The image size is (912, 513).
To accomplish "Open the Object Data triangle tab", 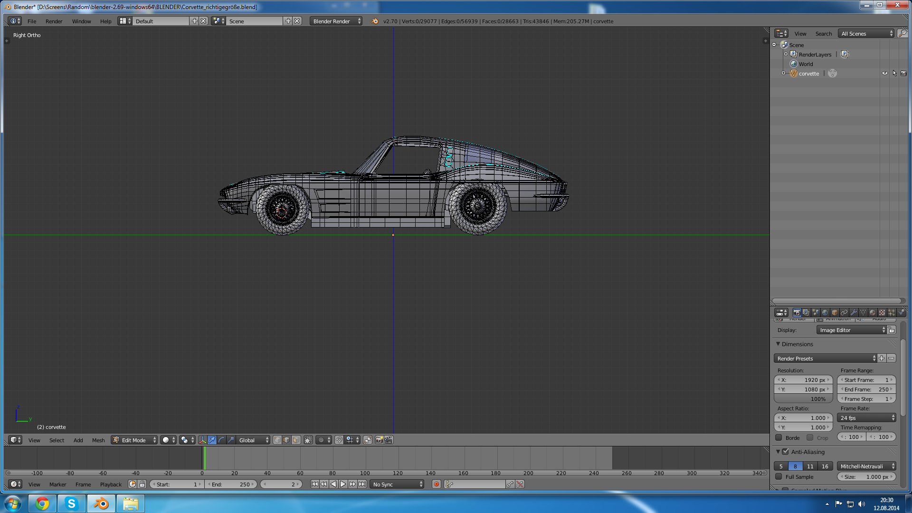I will (x=863, y=313).
